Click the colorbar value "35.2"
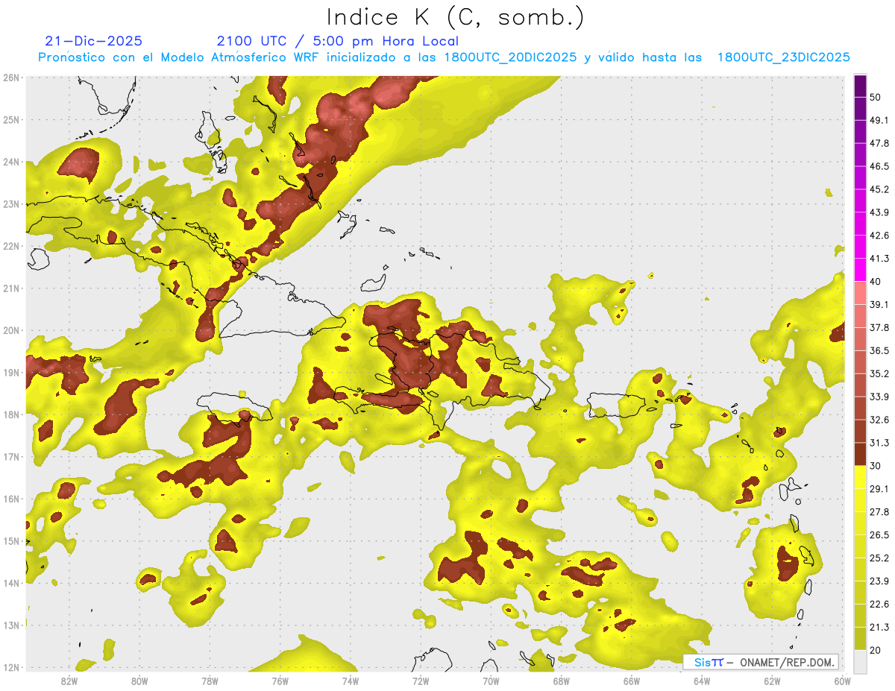The height and width of the screenshot is (691, 895). coord(879,373)
